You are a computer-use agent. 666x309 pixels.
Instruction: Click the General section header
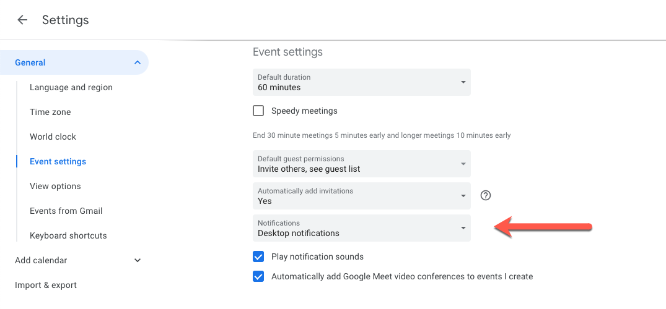[74, 62]
